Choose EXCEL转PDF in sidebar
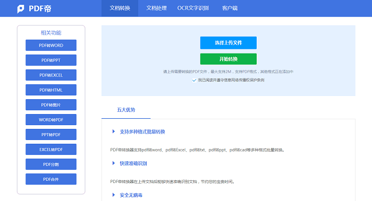Image resolution: width=372 pixels, height=201 pixels. (x=51, y=150)
